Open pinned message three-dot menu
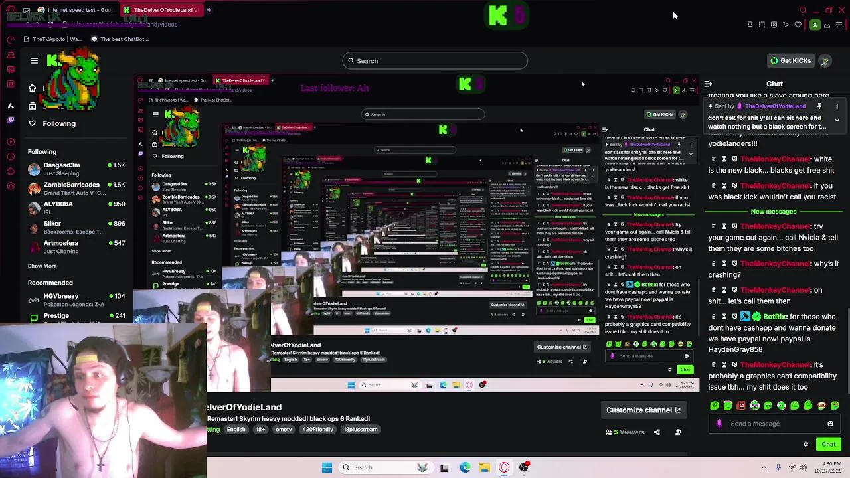 [837, 106]
